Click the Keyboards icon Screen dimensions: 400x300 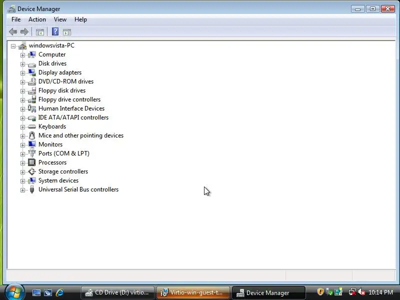[32, 126]
